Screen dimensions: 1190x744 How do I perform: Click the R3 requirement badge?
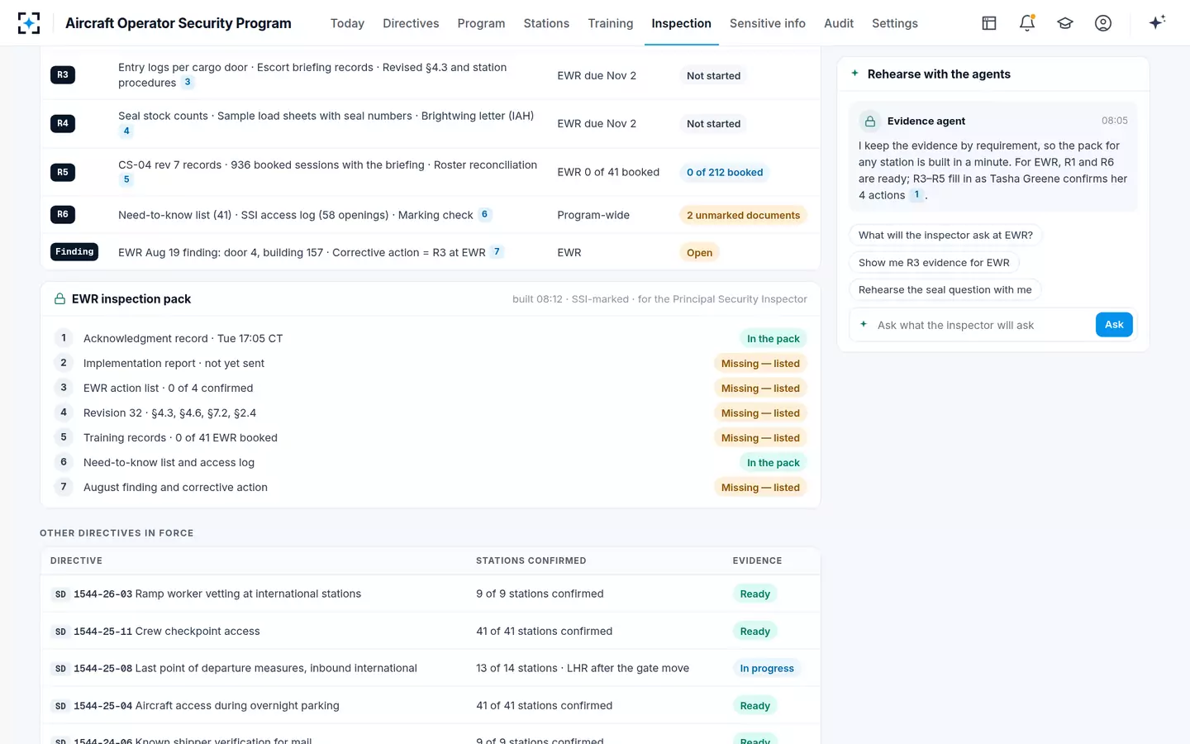point(63,75)
